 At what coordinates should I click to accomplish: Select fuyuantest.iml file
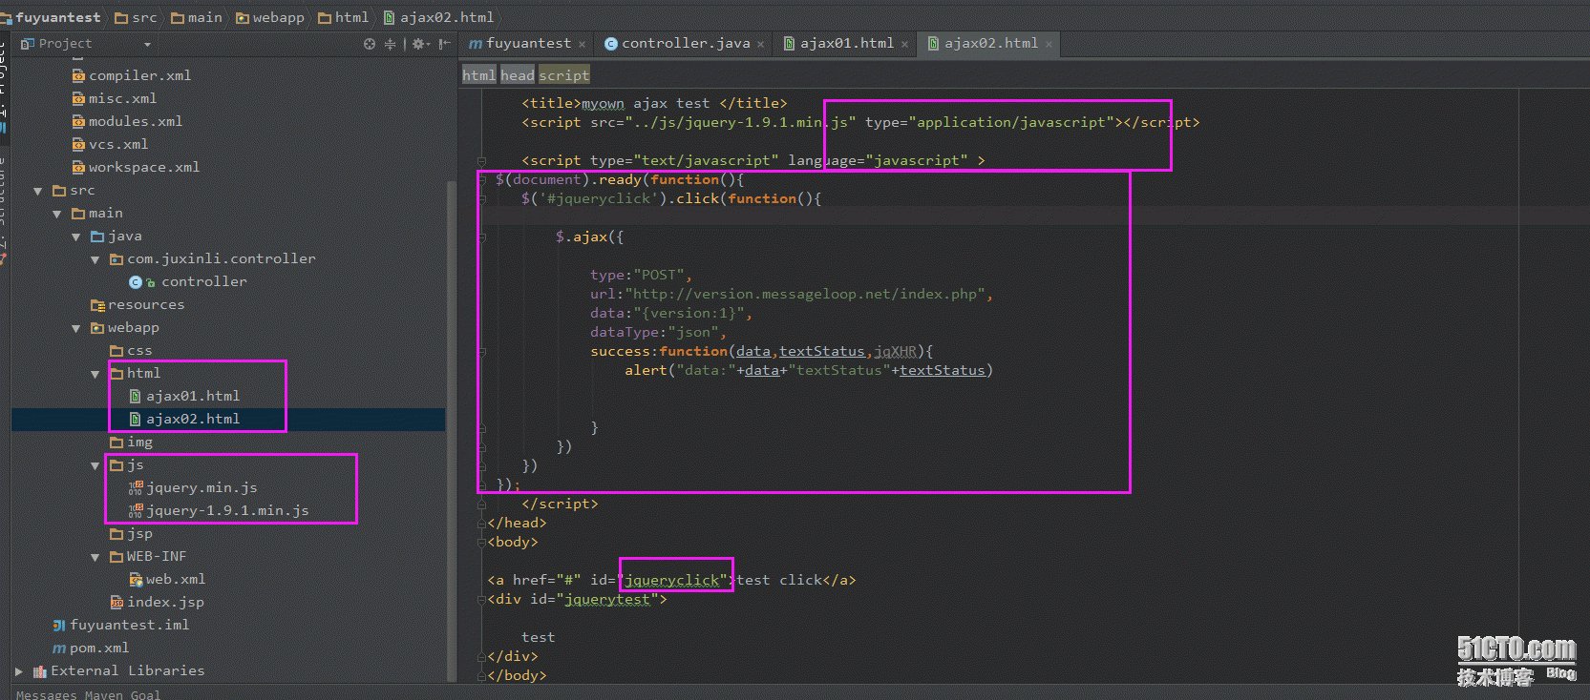120,625
